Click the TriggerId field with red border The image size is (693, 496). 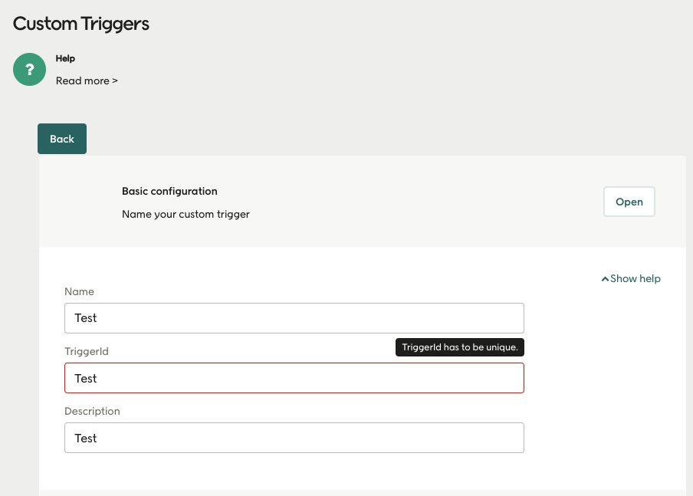[294, 377]
